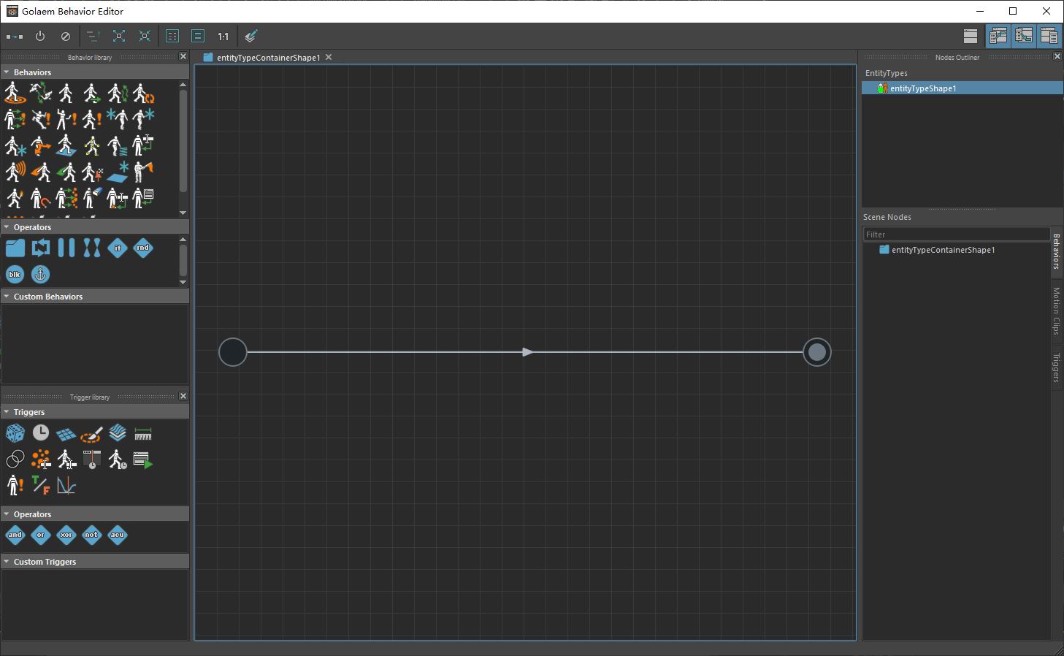Viewport: 1064px width, 656px height.
Task: Close the entityTypeContainerShape1 tab
Action: click(329, 57)
